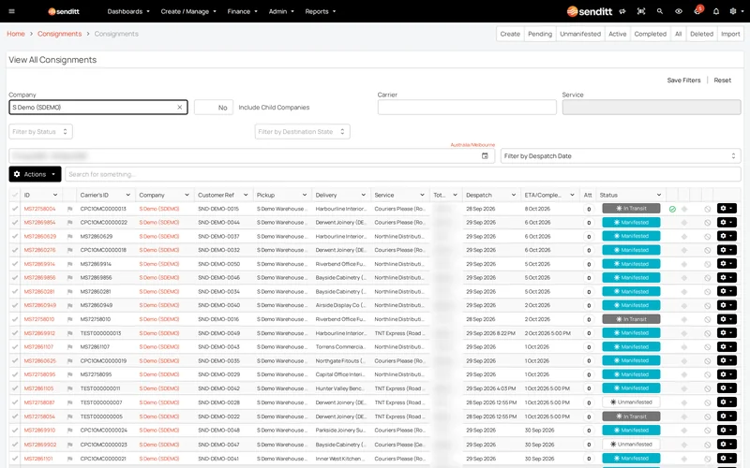Click the Company filter field
Screen dimensions: 750x468
pos(98,108)
